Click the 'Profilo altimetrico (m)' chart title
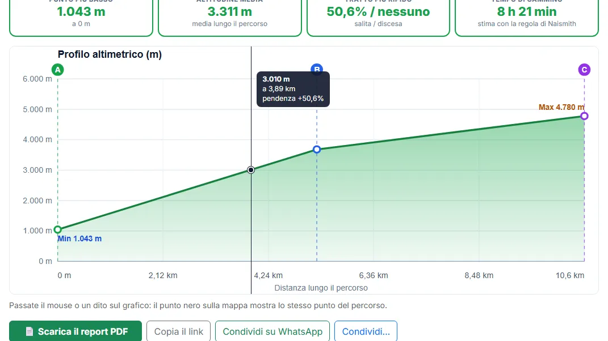 [x=110, y=54]
